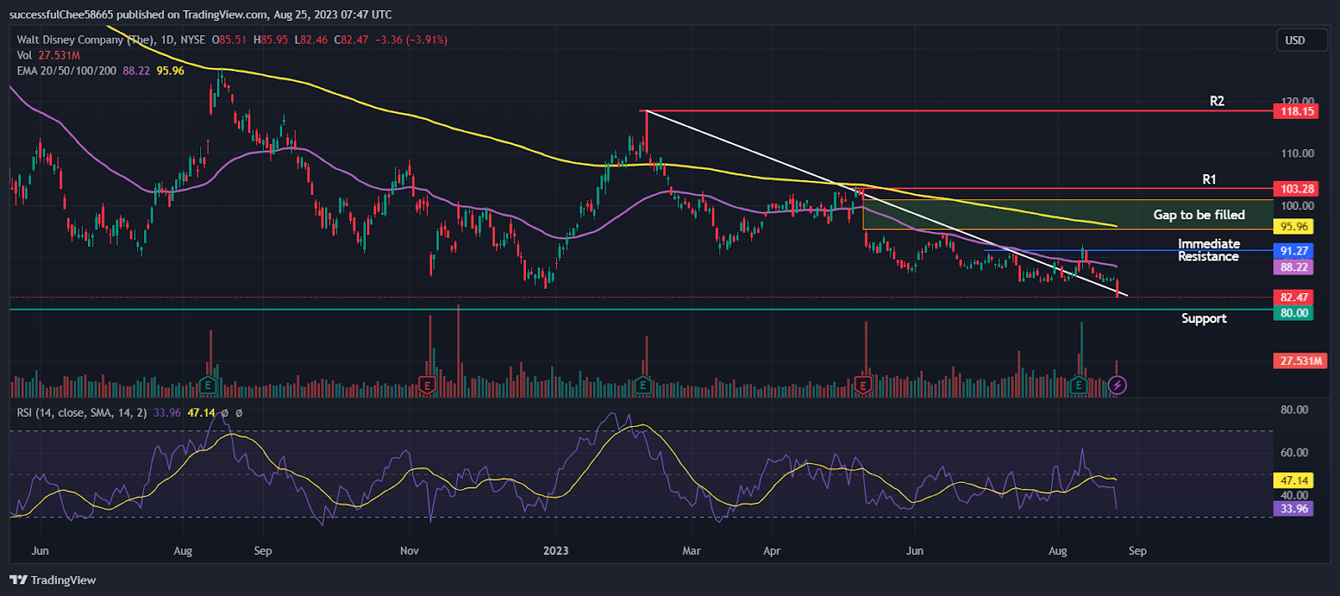Open the February 2023 green earnings marker
Image resolution: width=1340 pixels, height=596 pixels.
click(642, 386)
